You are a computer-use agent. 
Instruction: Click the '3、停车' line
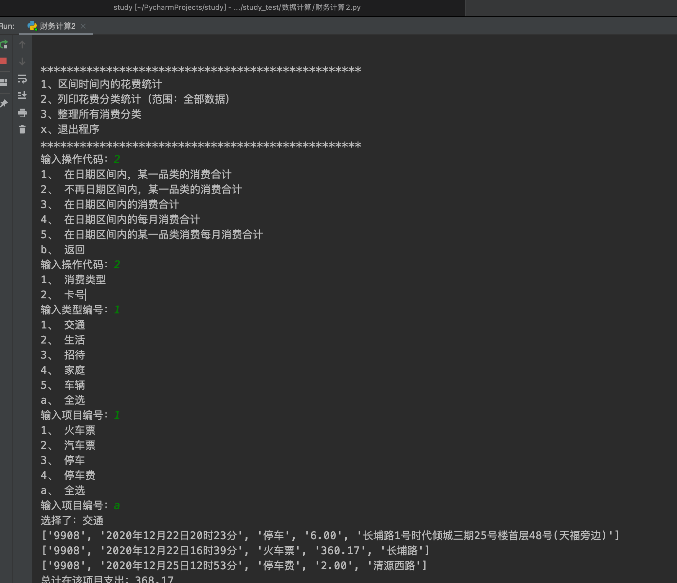63,460
